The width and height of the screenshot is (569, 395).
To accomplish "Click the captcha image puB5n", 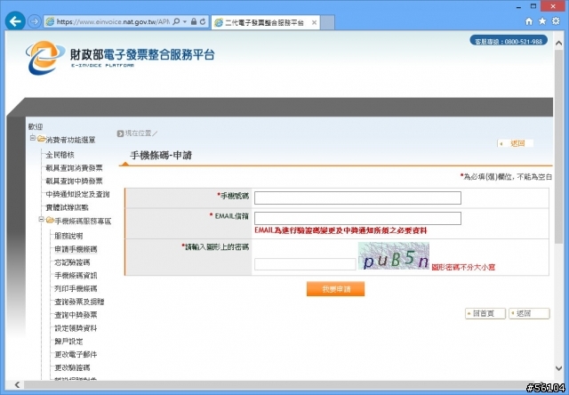I will point(393,256).
